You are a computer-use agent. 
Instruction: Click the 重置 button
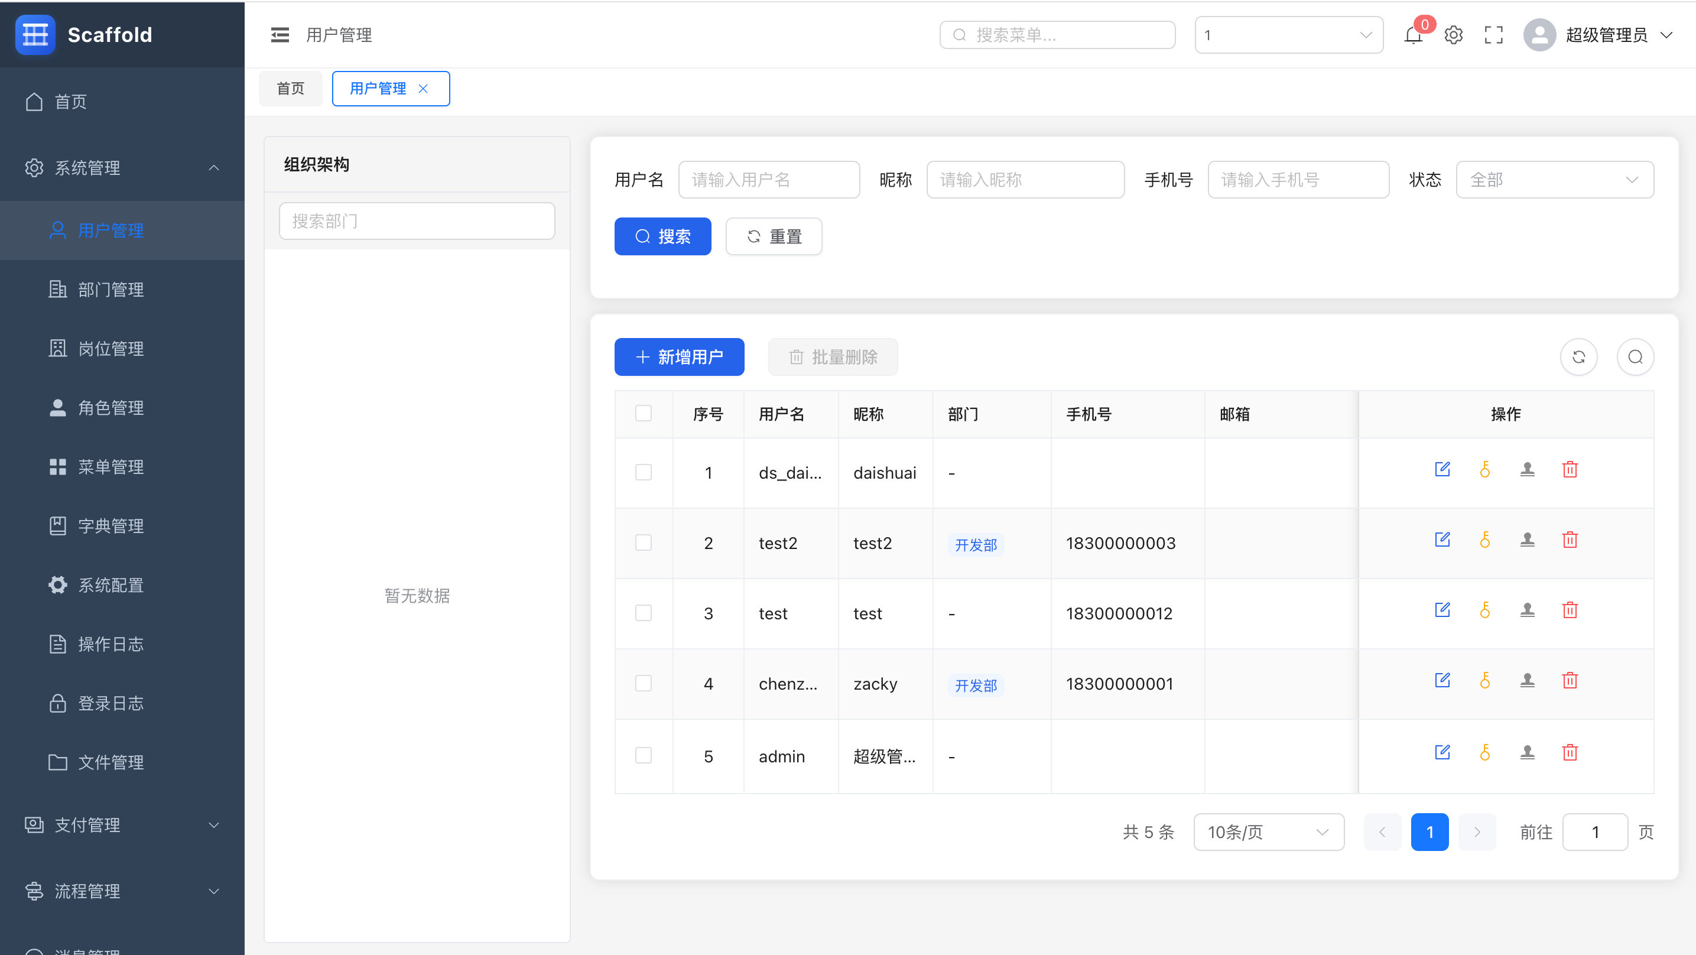point(774,236)
